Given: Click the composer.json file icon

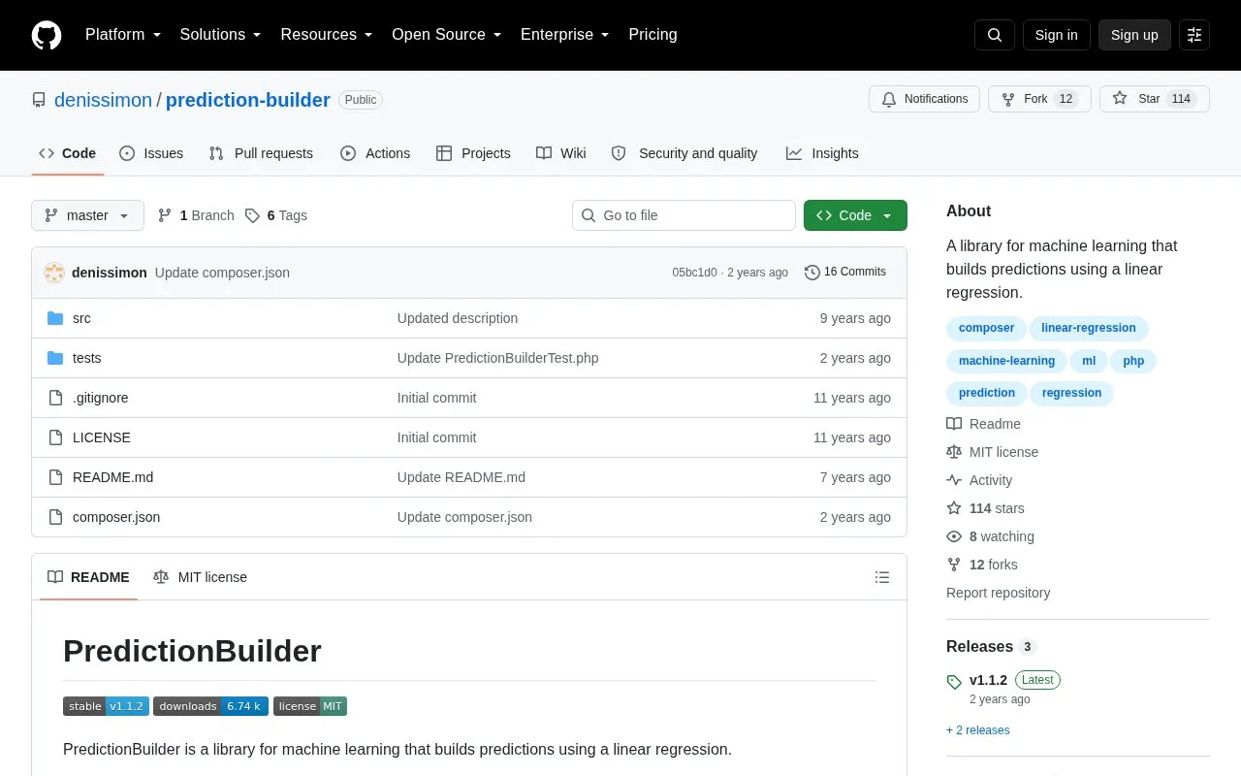Looking at the screenshot, I should pos(55,517).
